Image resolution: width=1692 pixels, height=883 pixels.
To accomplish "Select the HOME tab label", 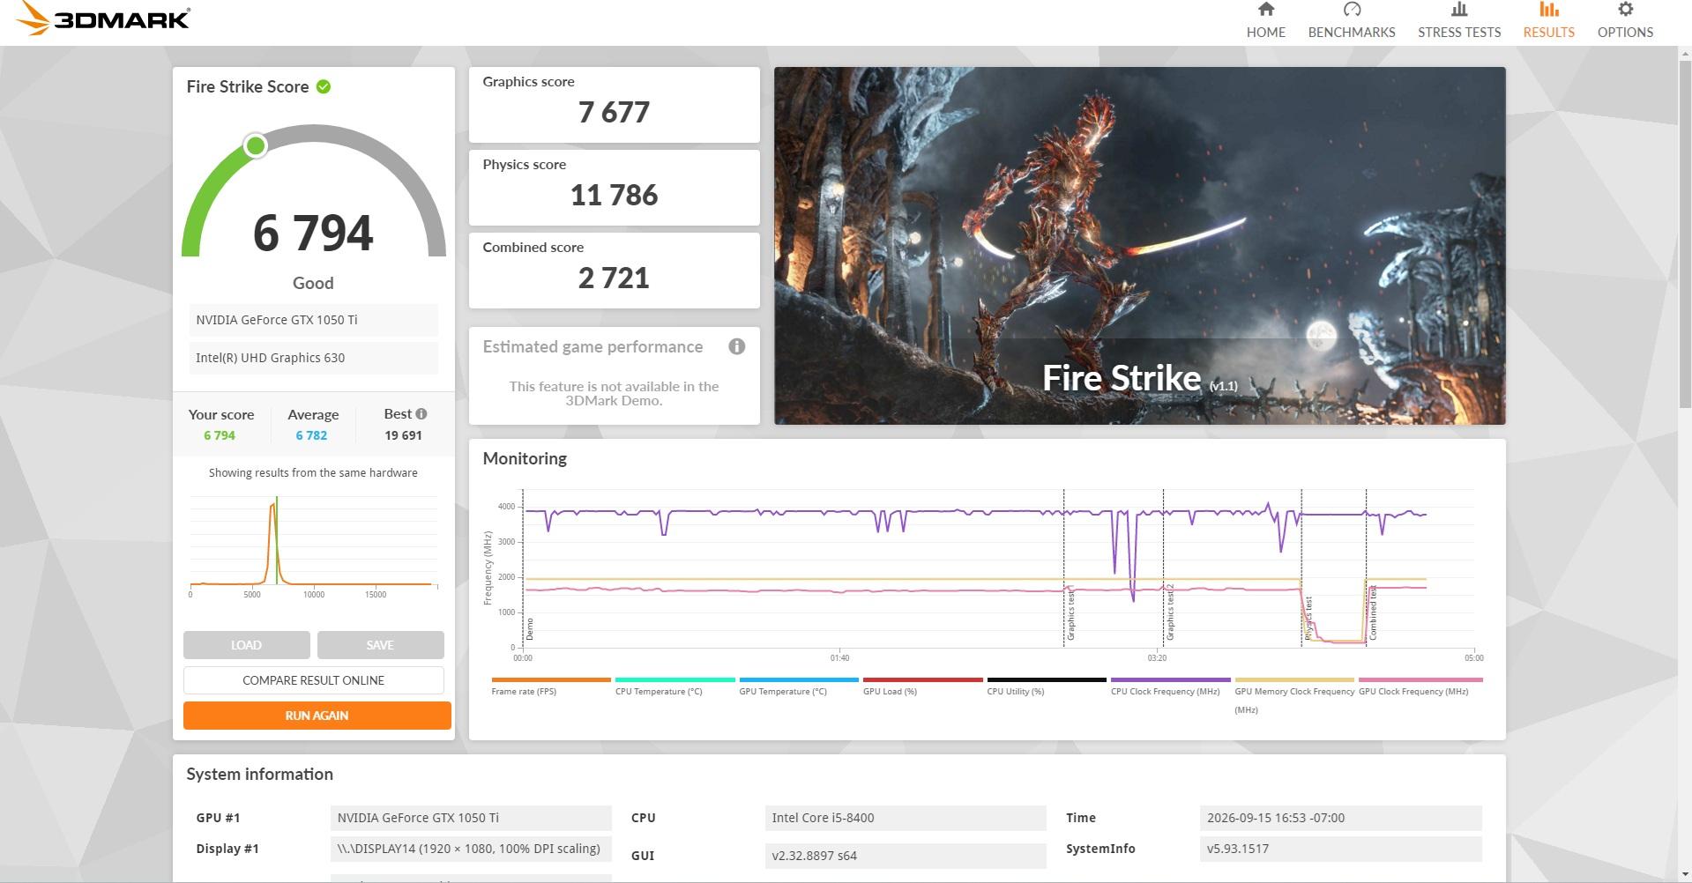I will 1265,32.
